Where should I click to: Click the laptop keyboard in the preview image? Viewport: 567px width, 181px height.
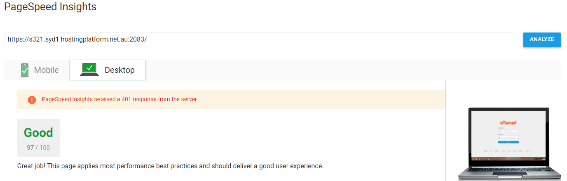pos(510,170)
